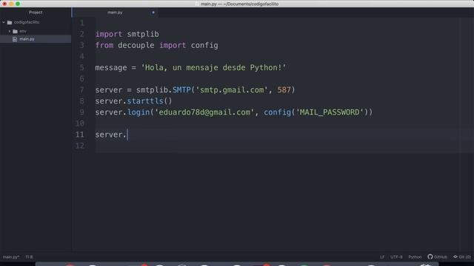Click the word 'decouple' on line 3

click(x=136, y=45)
